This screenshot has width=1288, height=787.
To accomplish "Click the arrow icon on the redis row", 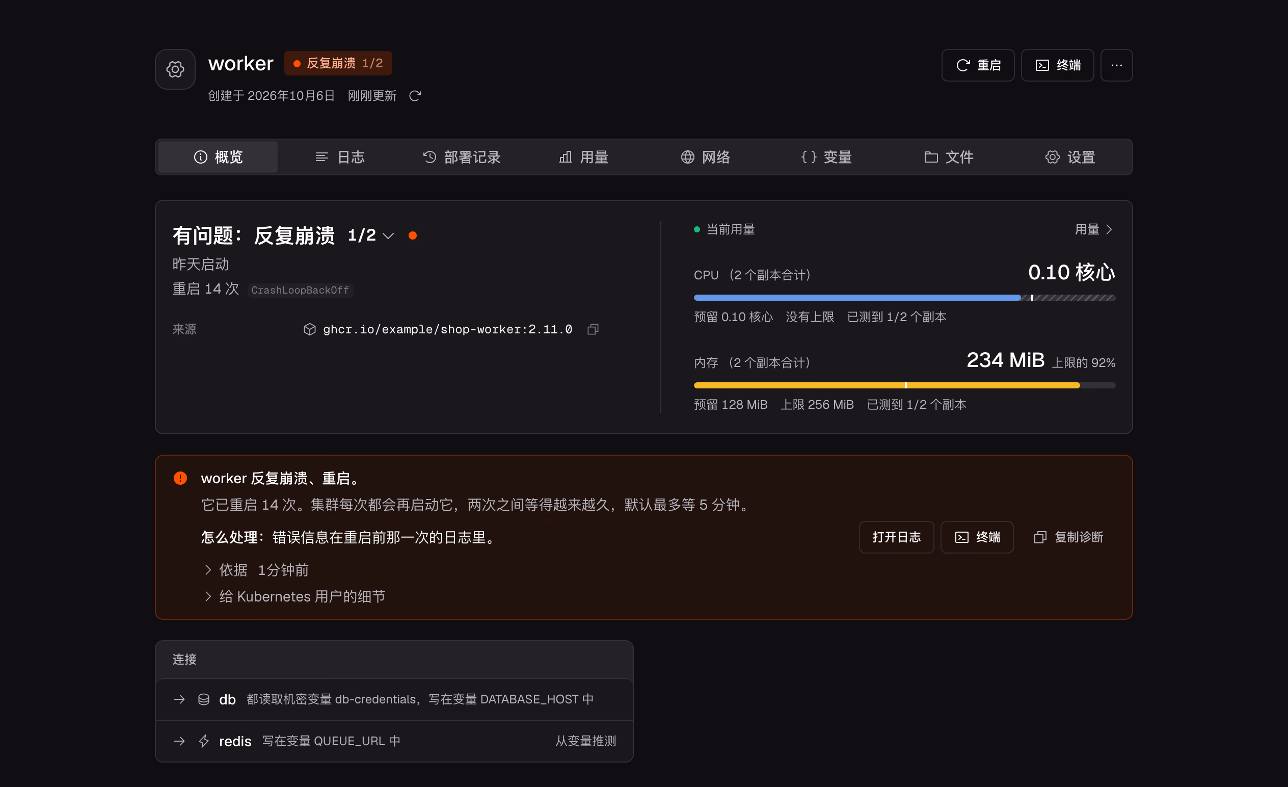I will (x=179, y=742).
